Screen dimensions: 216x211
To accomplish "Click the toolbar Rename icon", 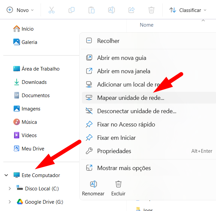I will pyautogui.click(x=111, y=10).
